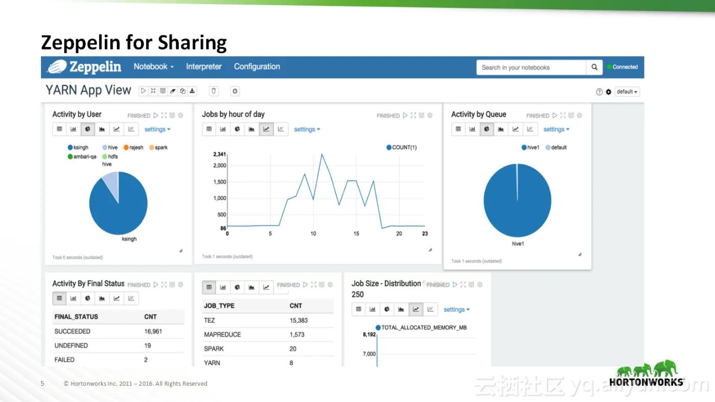The height and width of the screenshot is (402, 715).
Task: Clear all output with the eraser icon
Action: tap(173, 91)
